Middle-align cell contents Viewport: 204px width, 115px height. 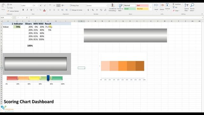click(54, 5)
